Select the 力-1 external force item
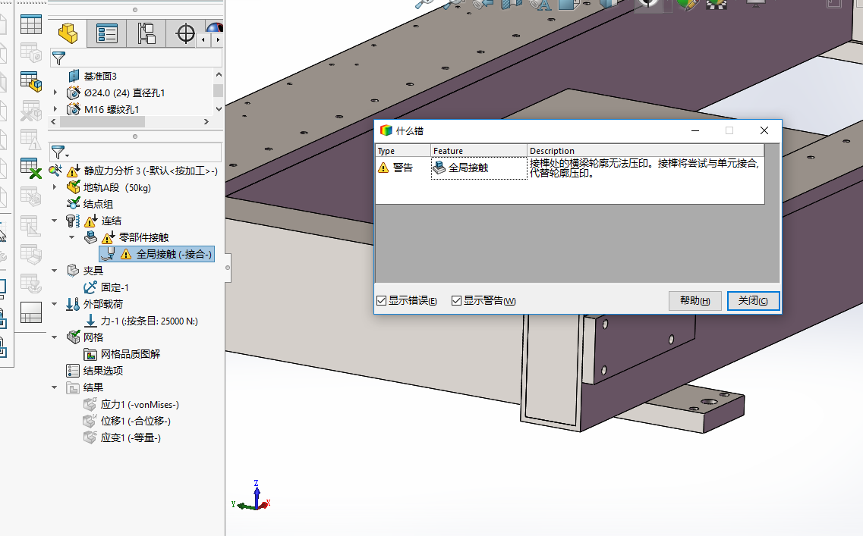This screenshot has width=863, height=536. [x=148, y=321]
